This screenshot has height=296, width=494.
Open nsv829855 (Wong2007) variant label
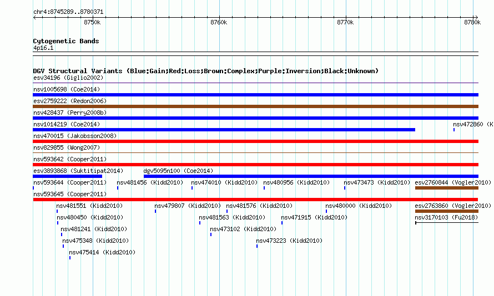pyautogui.click(x=67, y=147)
